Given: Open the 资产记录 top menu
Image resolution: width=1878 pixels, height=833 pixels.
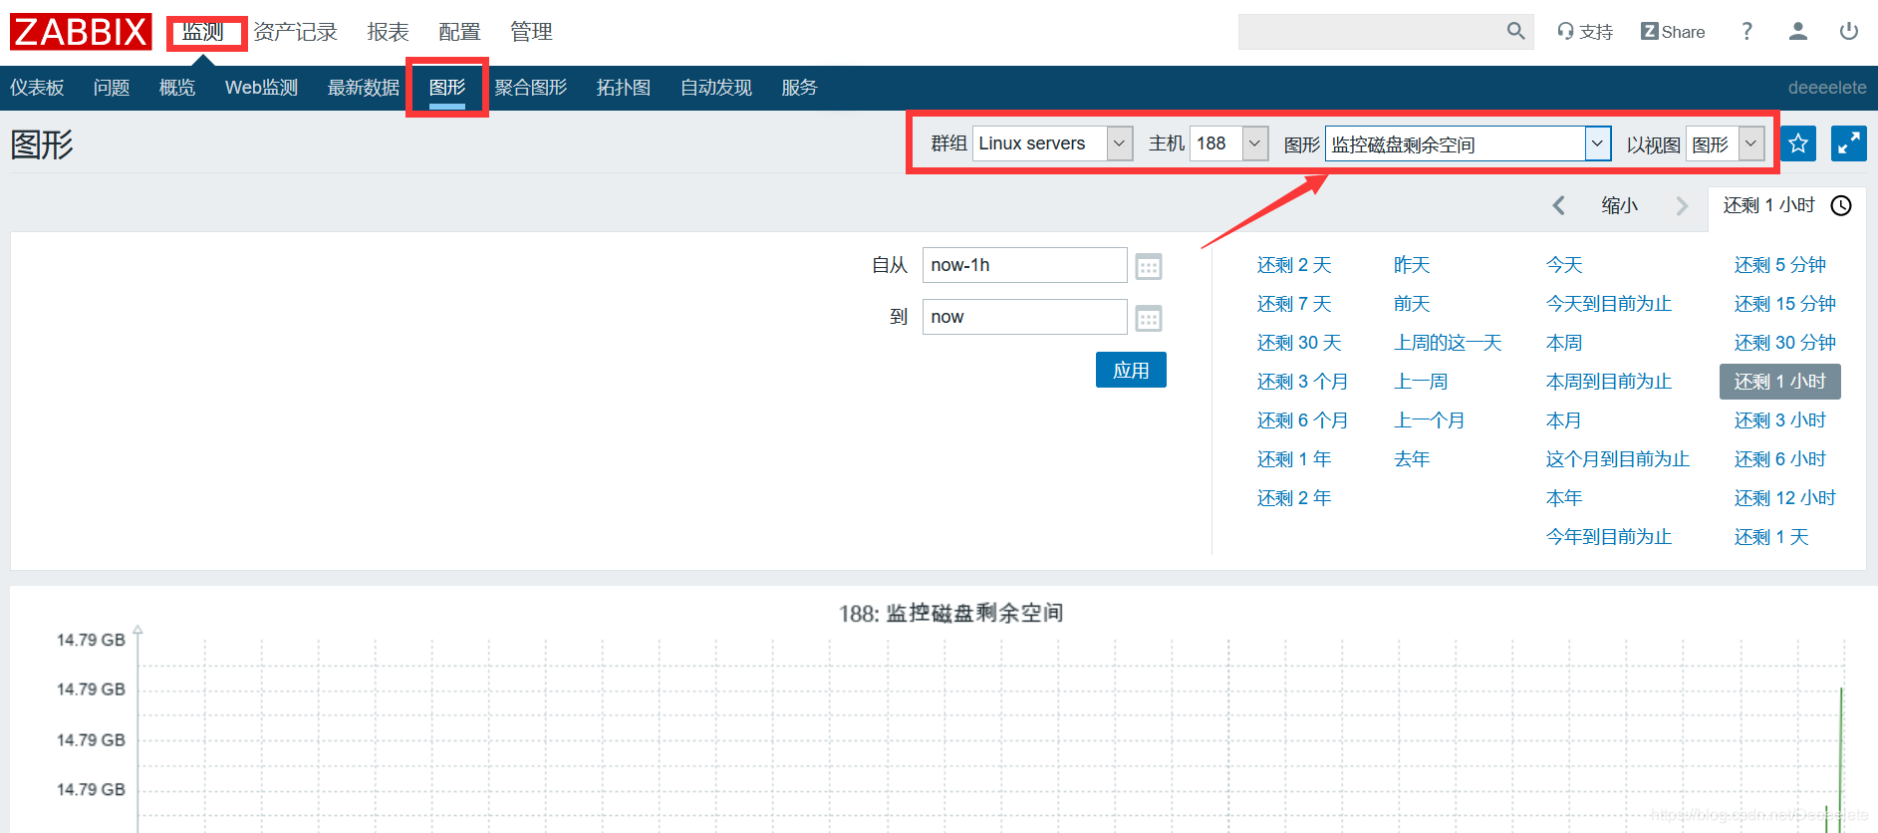Looking at the screenshot, I should (295, 32).
